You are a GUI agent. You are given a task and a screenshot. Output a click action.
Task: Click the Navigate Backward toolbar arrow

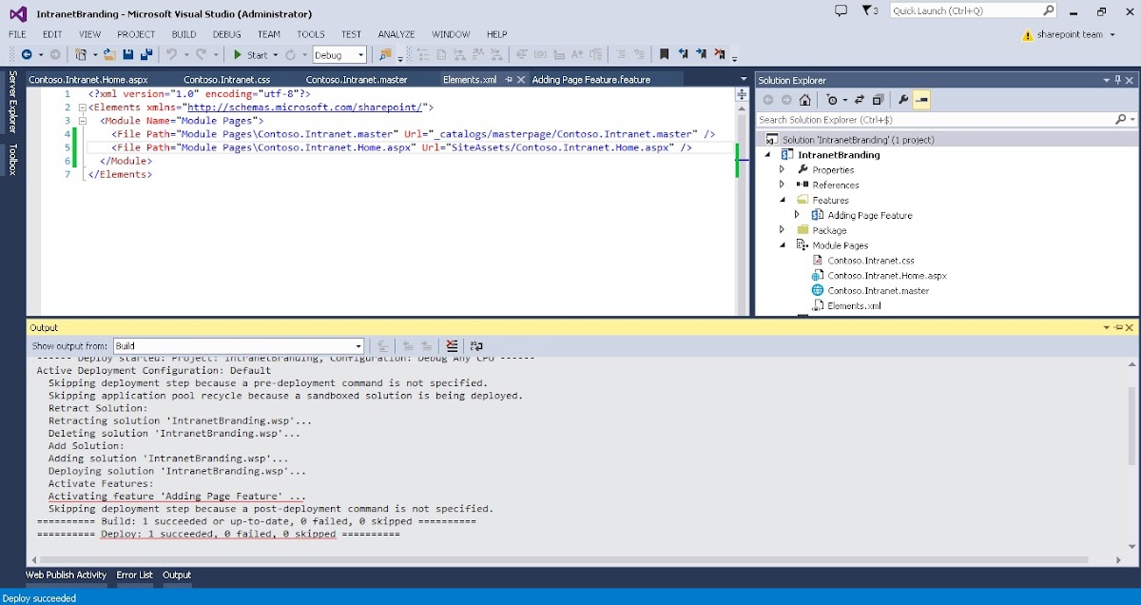click(x=27, y=55)
